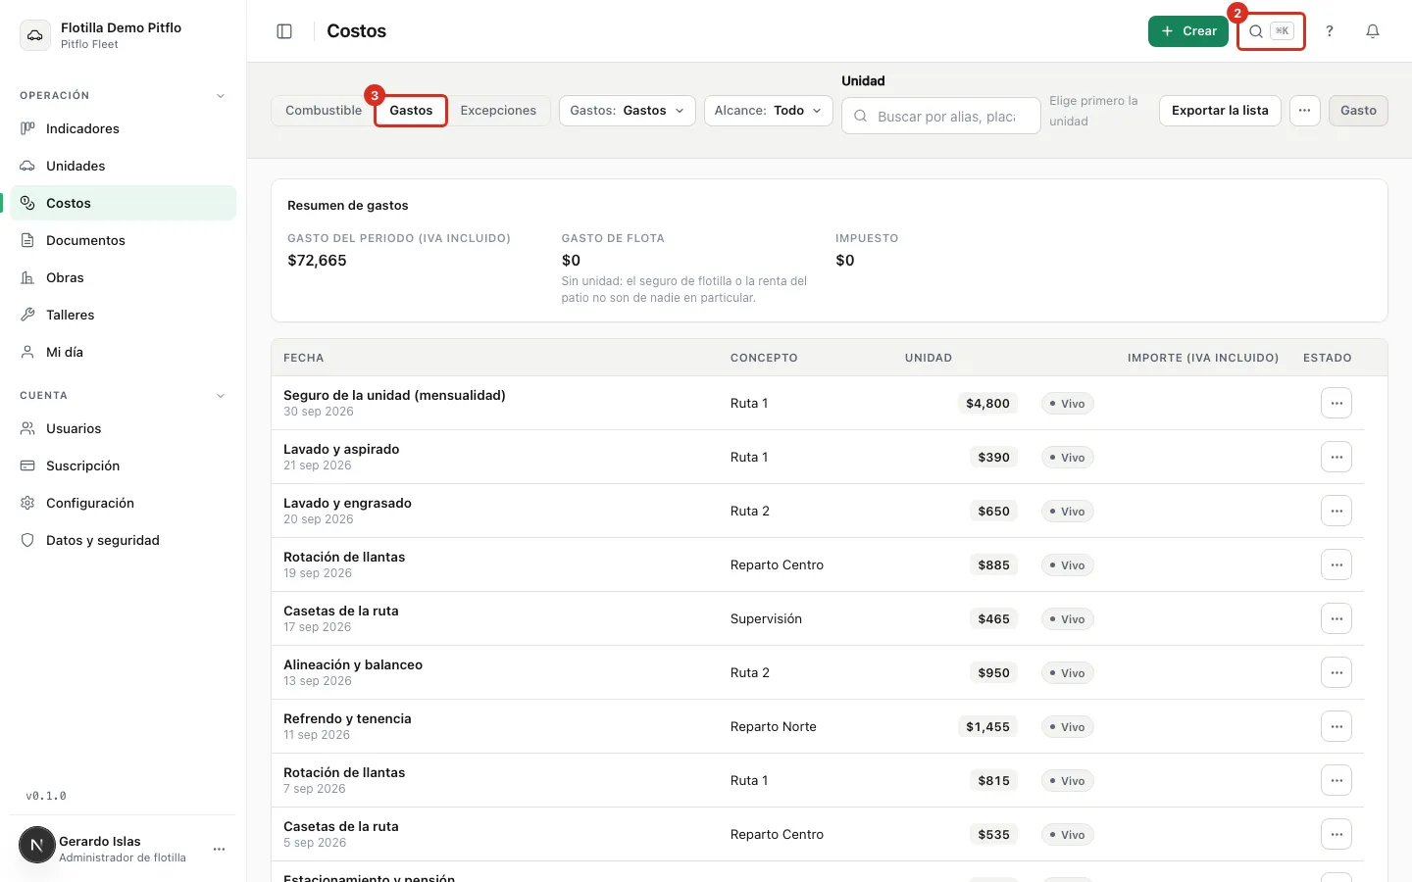Click the $72,665 period total
The image size is (1412, 882).
pos(317,261)
